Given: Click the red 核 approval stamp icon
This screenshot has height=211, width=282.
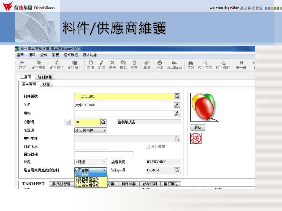Looking at the screenshot, I should click(196, 138).
